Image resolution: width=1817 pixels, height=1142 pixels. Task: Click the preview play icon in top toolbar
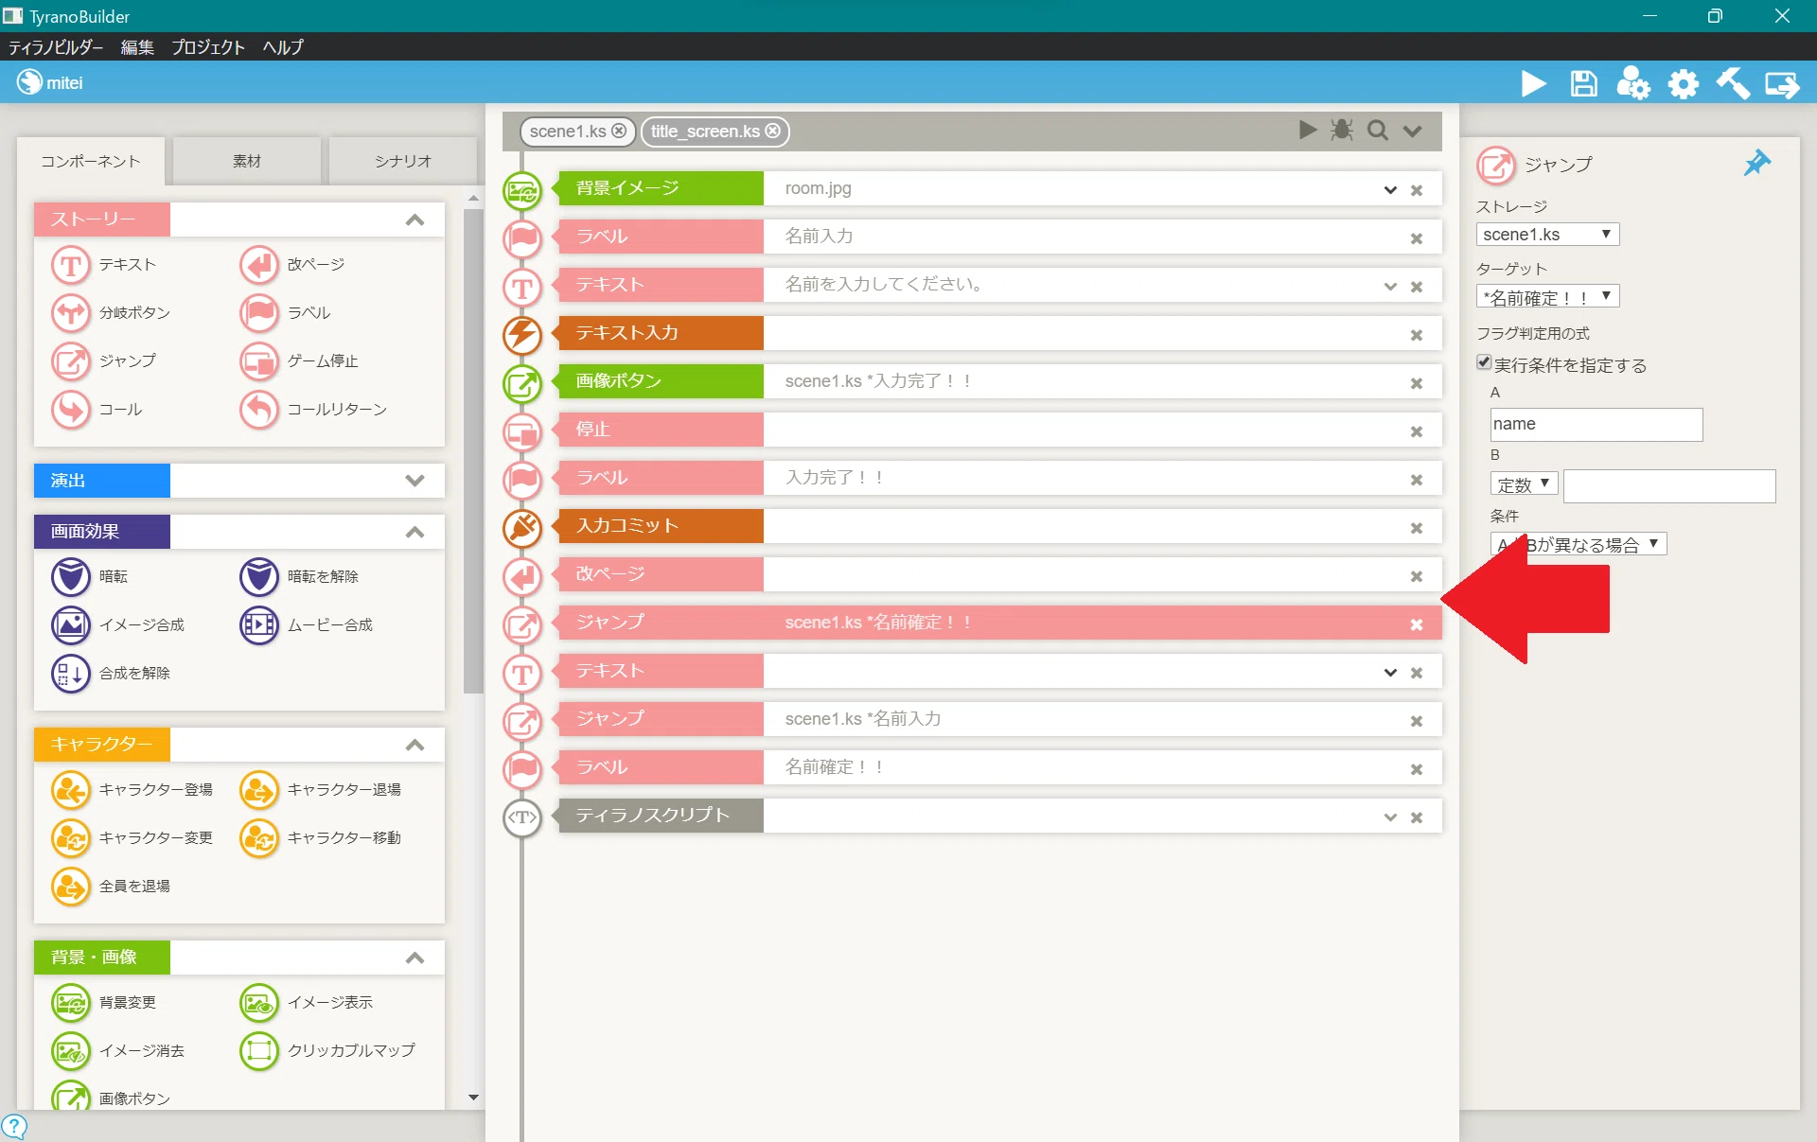[1533, 84]
